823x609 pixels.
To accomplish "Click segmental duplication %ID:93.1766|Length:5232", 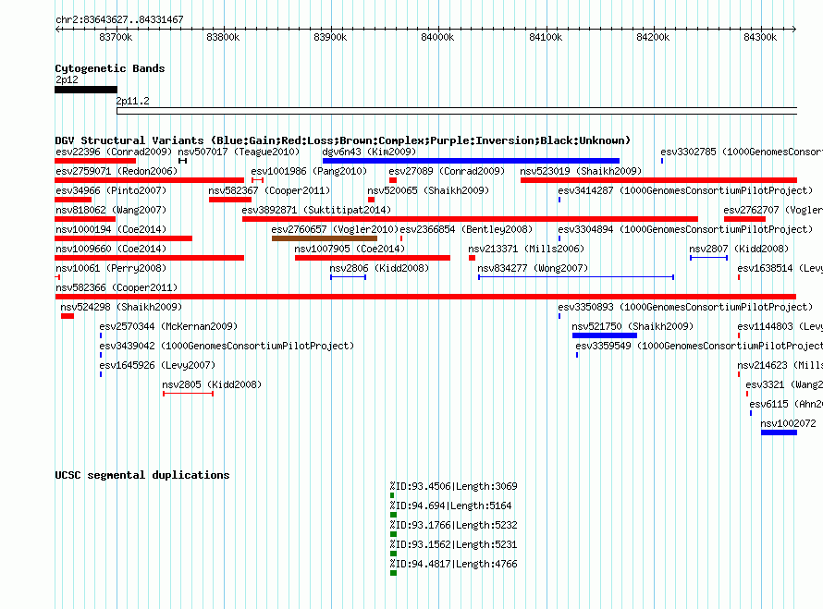I will point(453,525).
